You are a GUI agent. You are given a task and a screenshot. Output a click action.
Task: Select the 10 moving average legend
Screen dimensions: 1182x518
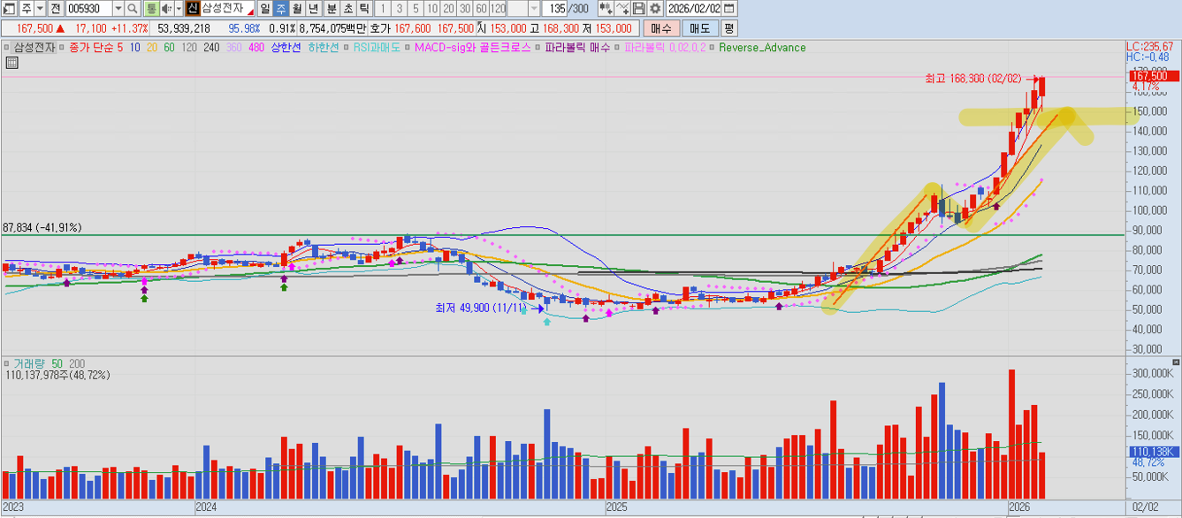[134, 47]
